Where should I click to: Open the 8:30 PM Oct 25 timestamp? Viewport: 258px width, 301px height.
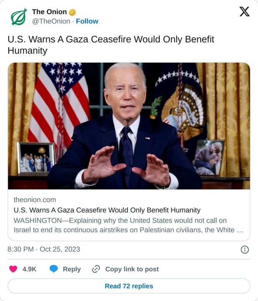[x=44, y=249]
